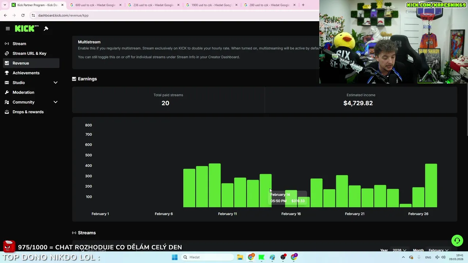This screenshot has height=263, width=468.
Task: Click the February 21 axis label
Action: pyautogui.click(x=355, y=214)
